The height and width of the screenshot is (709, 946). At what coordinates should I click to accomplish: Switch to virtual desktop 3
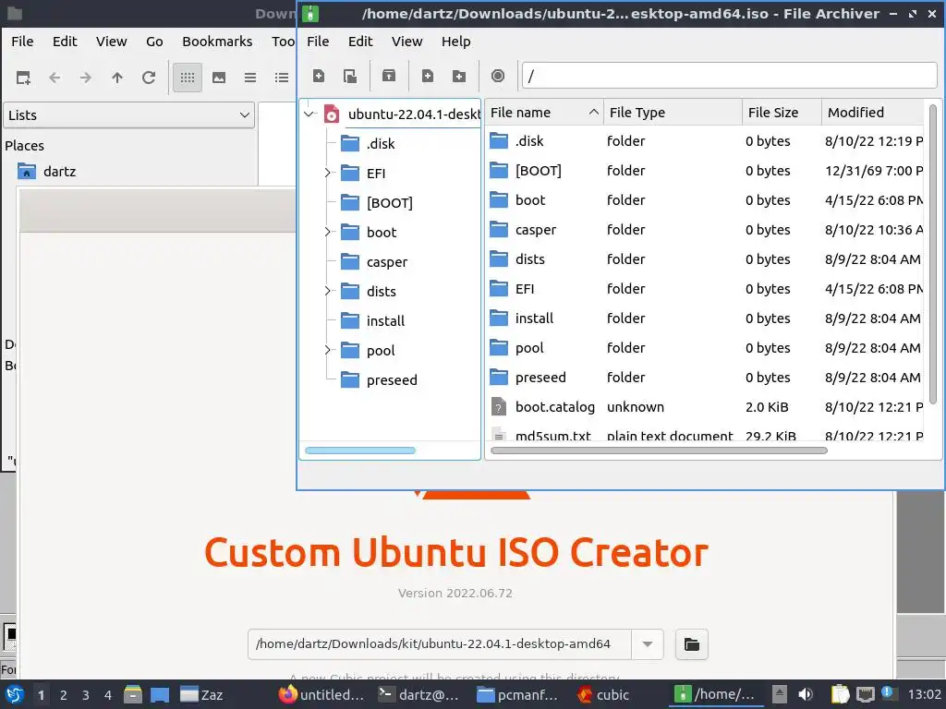click(86, 695)
